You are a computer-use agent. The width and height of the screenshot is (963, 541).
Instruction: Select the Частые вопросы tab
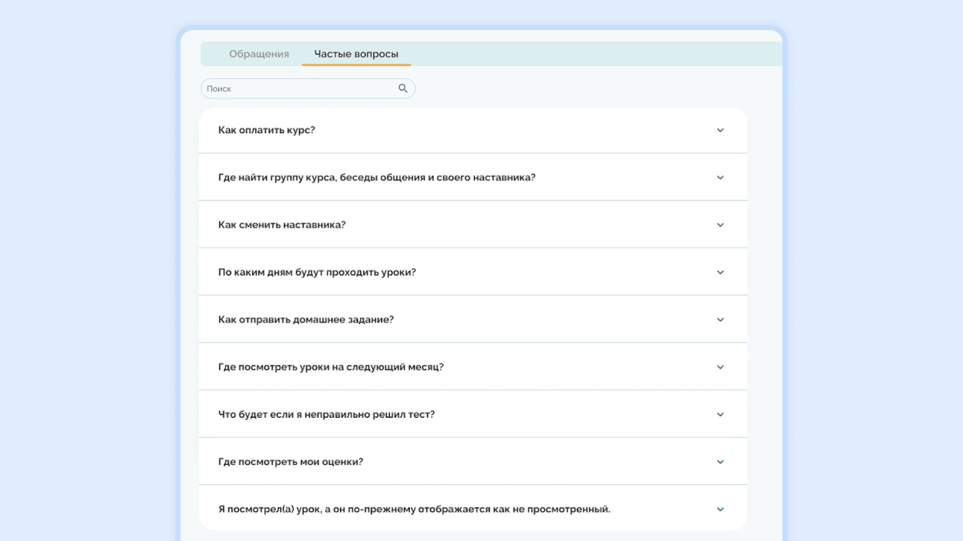tap(356, 54)
